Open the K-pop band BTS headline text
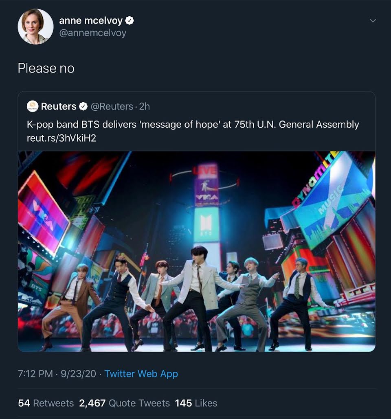 193,124
